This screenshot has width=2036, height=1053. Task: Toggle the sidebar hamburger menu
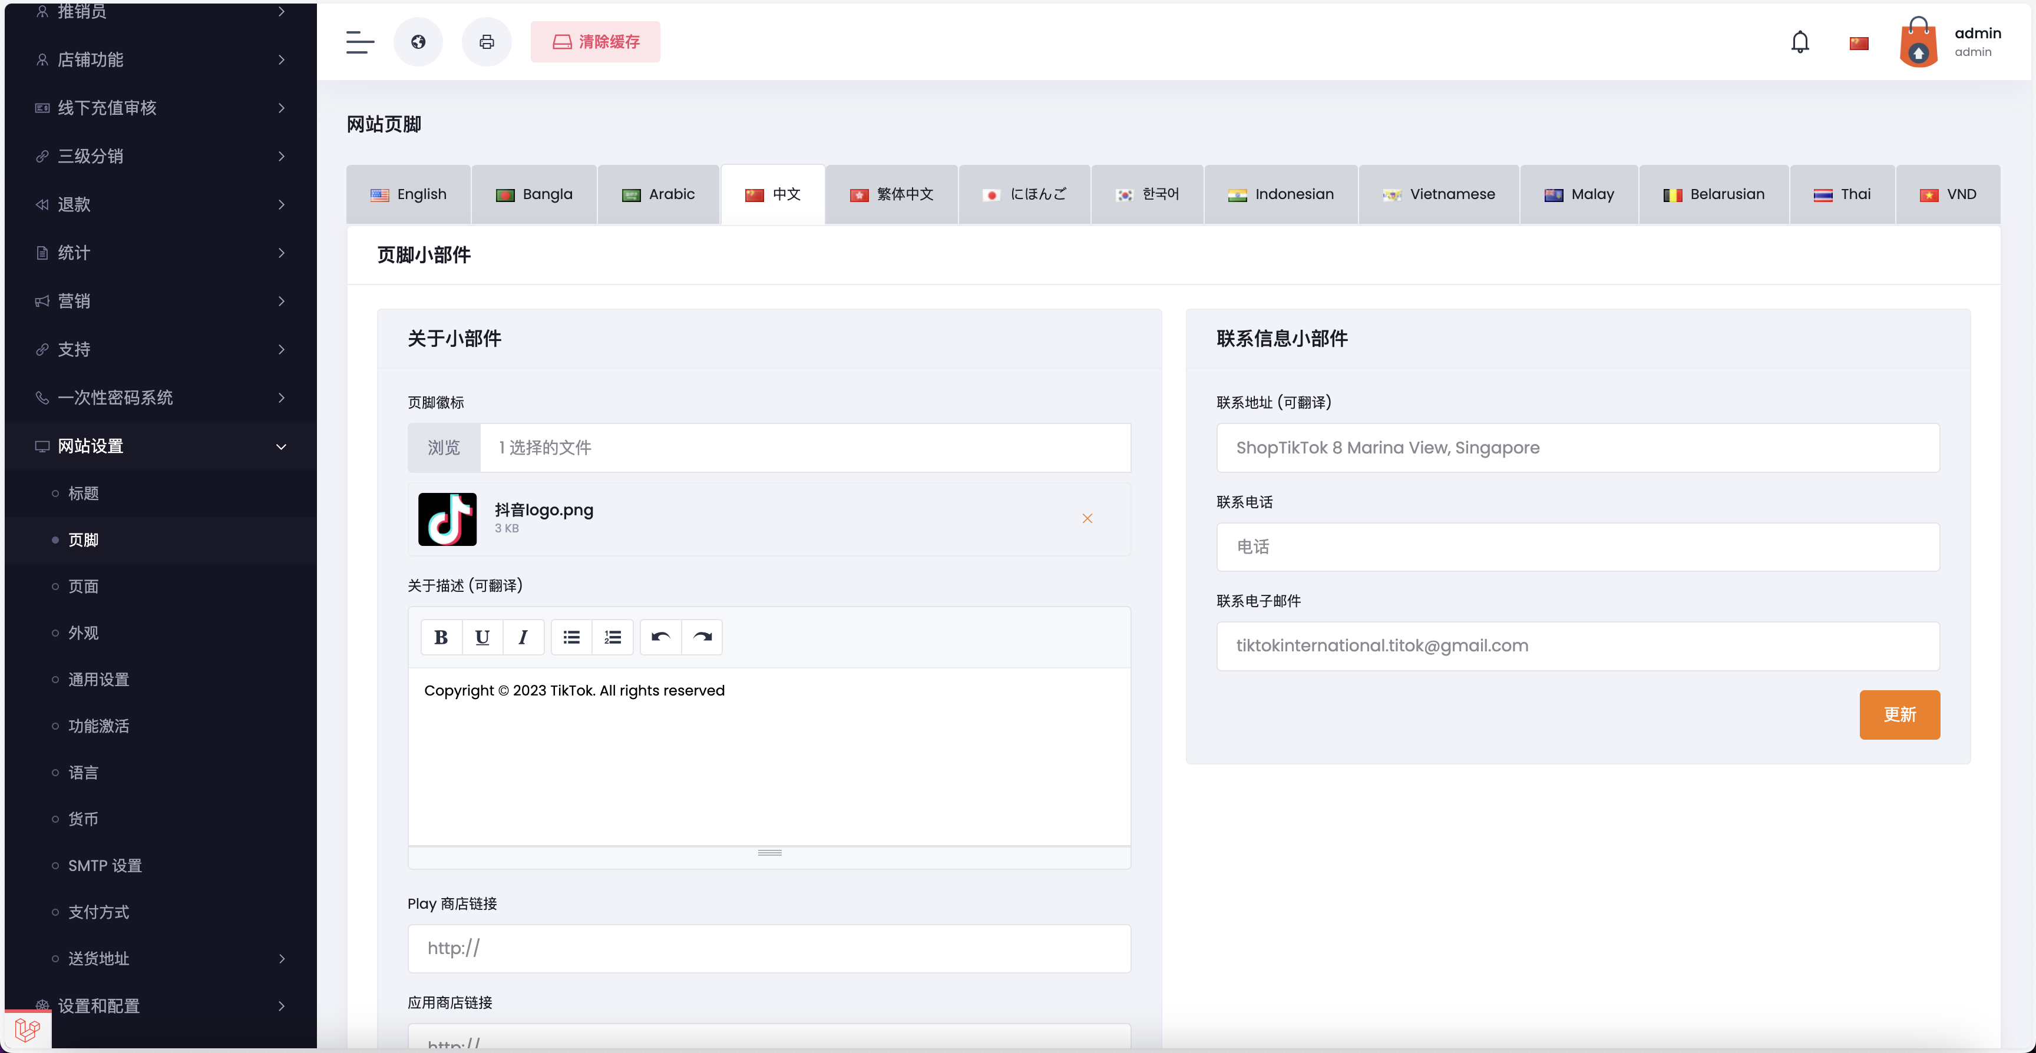pos(359,42)
